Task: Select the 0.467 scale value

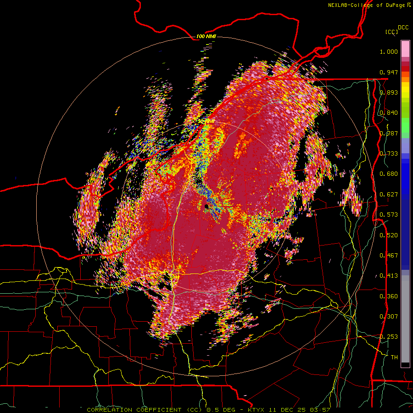Action: coord(389,256)
